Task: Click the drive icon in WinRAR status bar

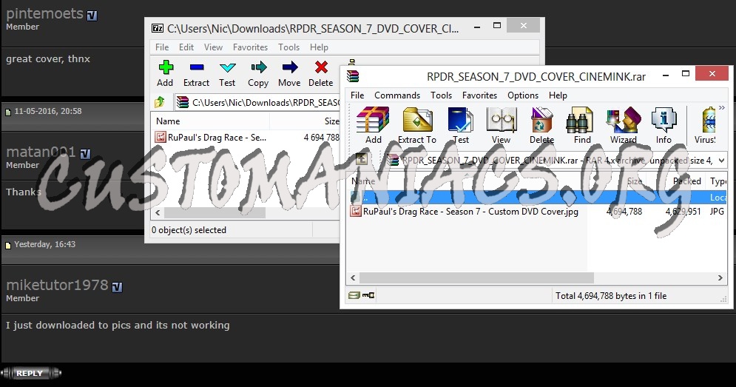Action: tap(354, 295)
